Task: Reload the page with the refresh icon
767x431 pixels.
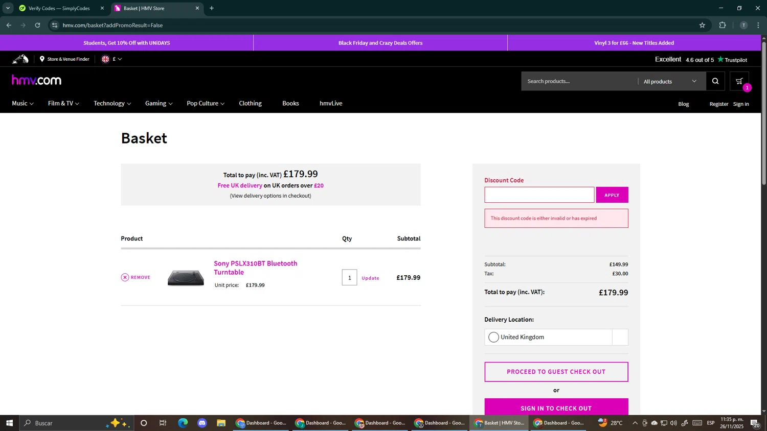Action: (x=37, y=25)
